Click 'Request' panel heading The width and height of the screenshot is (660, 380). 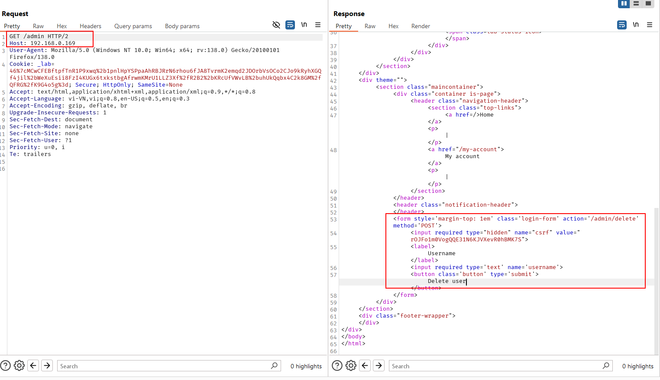tap(15, 14)
